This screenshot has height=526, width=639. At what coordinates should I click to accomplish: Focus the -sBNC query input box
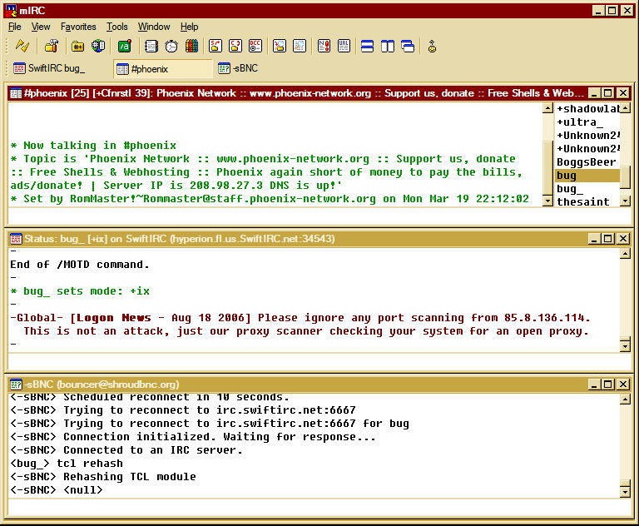point(319,508)
